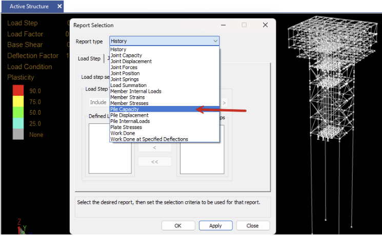The width and height of the screenshot is (382, 236).
Task: Select Joint Position list entry
Action: click(165, 73)
